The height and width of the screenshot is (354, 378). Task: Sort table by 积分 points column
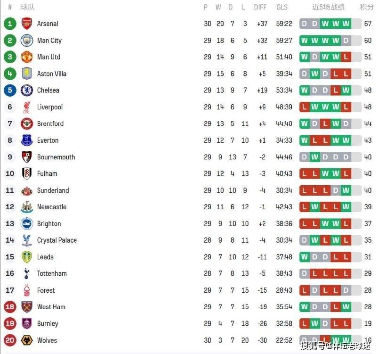(367, 7)
